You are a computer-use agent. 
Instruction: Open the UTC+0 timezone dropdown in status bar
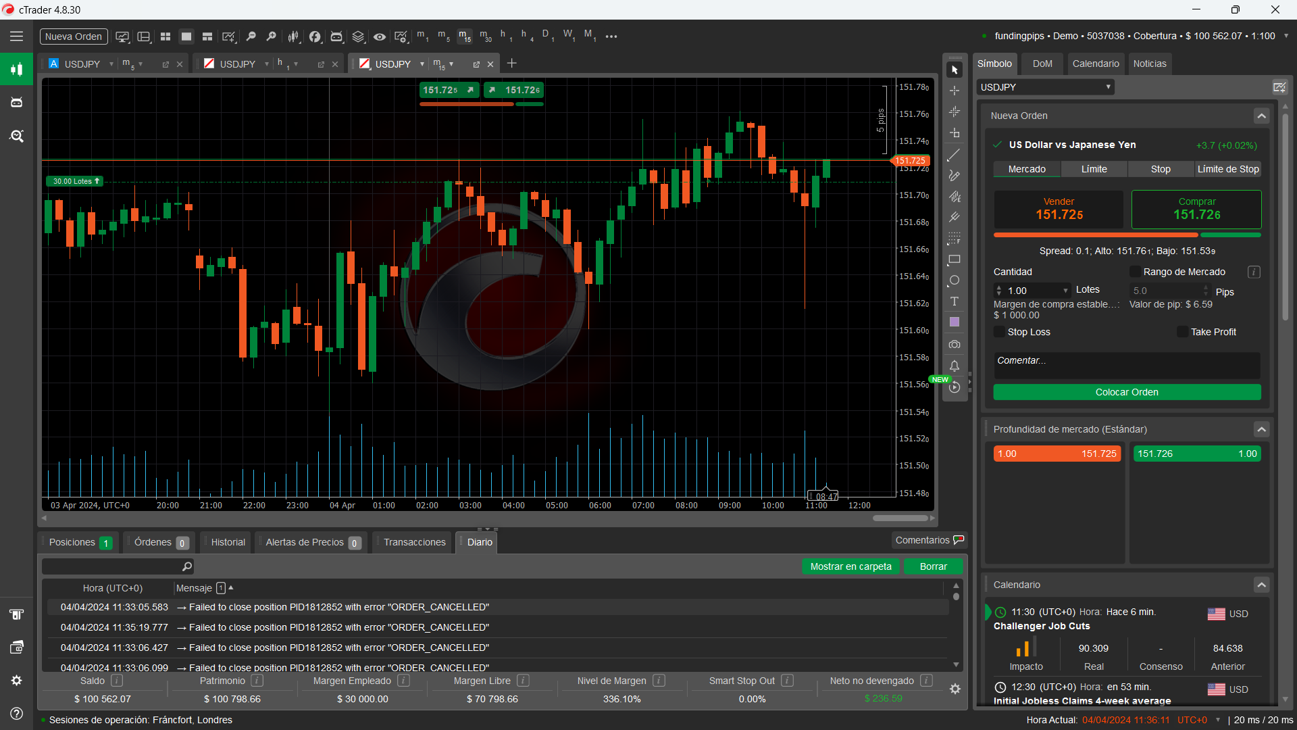pos(1218,720)
